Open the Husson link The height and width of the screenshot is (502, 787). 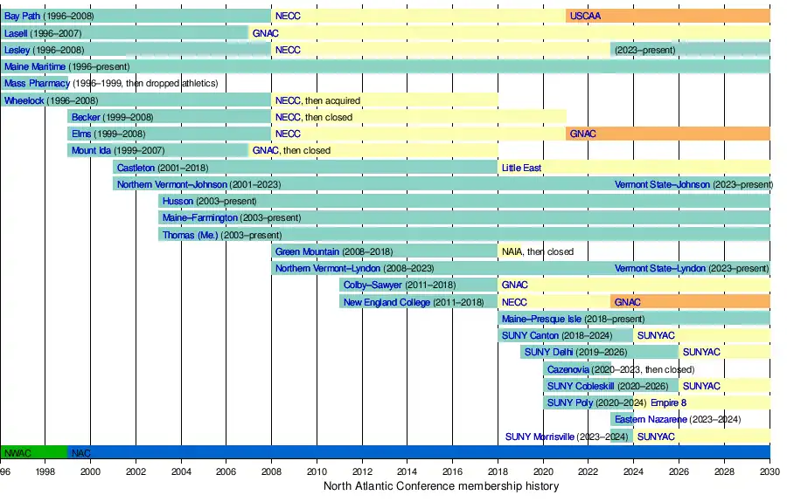point(178,201)
